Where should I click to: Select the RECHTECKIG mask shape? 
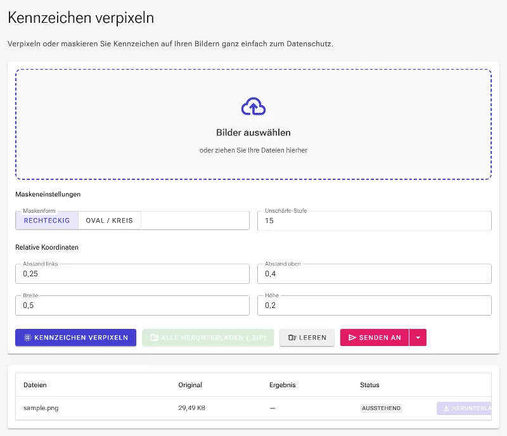47,221
